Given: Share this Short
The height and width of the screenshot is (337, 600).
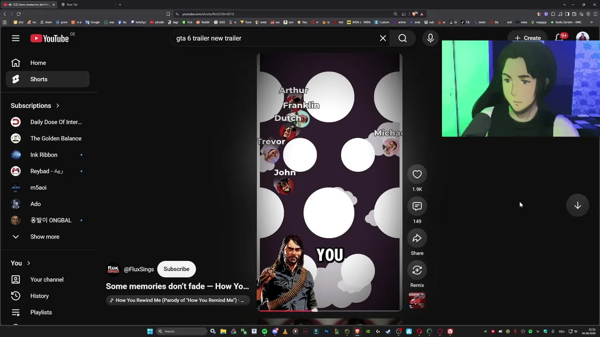Looking at the screenshot, I should pos(417,238).
